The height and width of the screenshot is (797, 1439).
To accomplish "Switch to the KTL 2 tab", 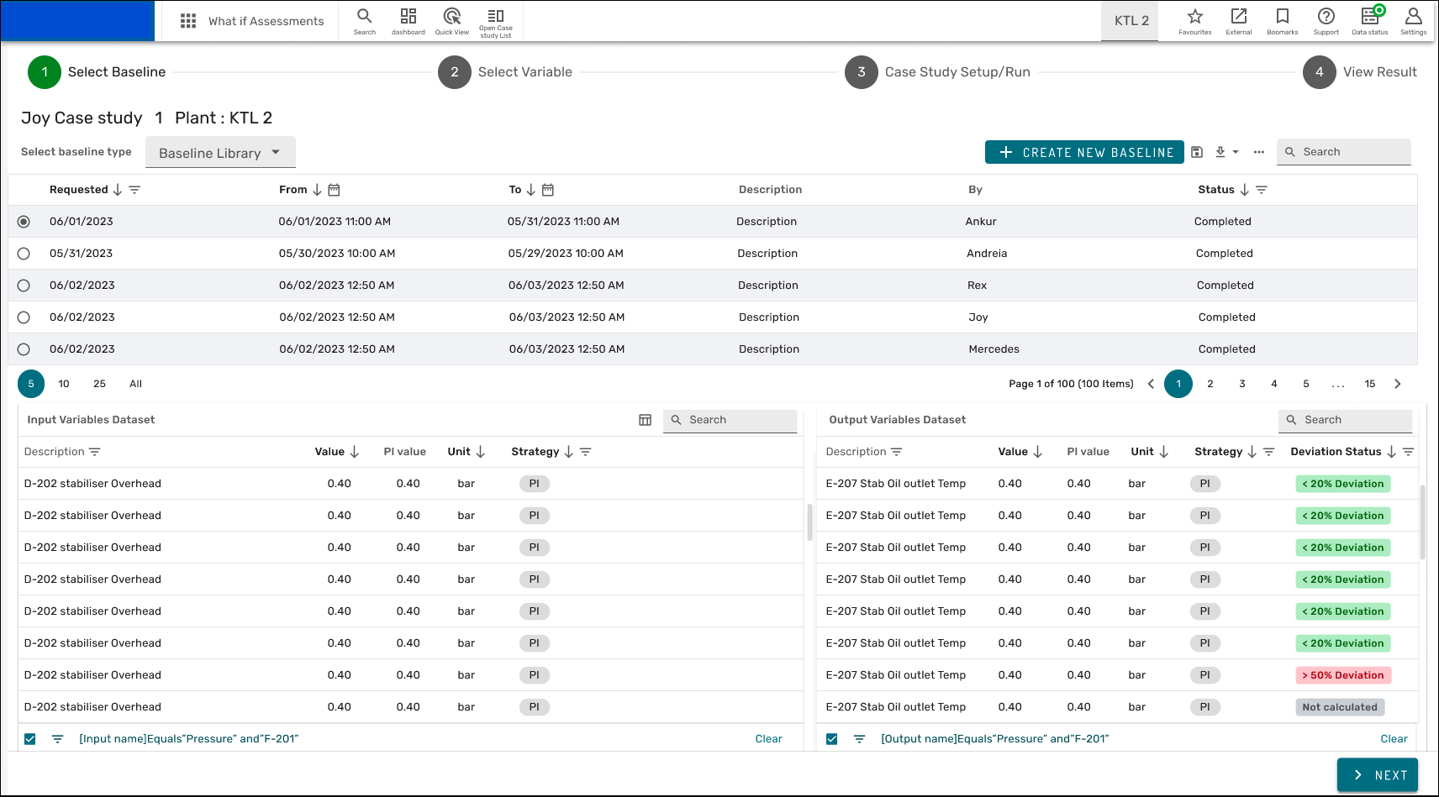I will point(1131,21).
